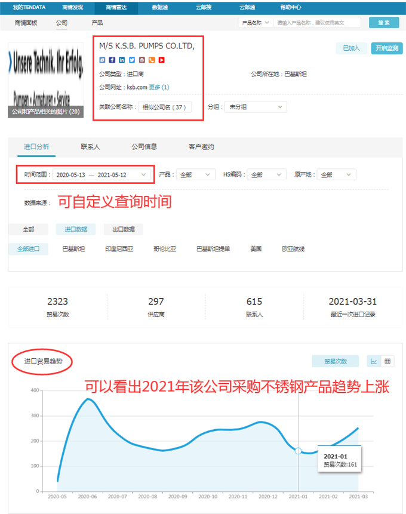This screenshot has width=406, height=514.
Task: Click the 开启监测 button
Action: [x=387, y=48]
